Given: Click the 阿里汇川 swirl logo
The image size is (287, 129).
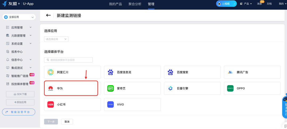Looking at the screenshot, I should [51, 72].
